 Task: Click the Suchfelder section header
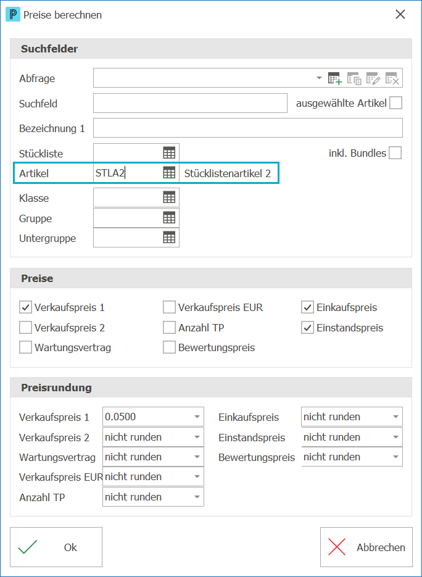(211, 49)
